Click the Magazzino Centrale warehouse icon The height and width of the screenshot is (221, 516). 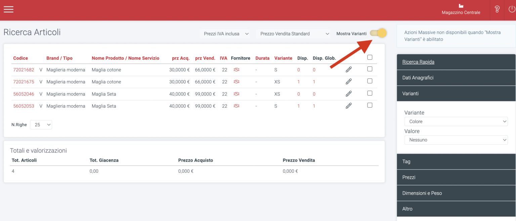[x=461, y=6]
